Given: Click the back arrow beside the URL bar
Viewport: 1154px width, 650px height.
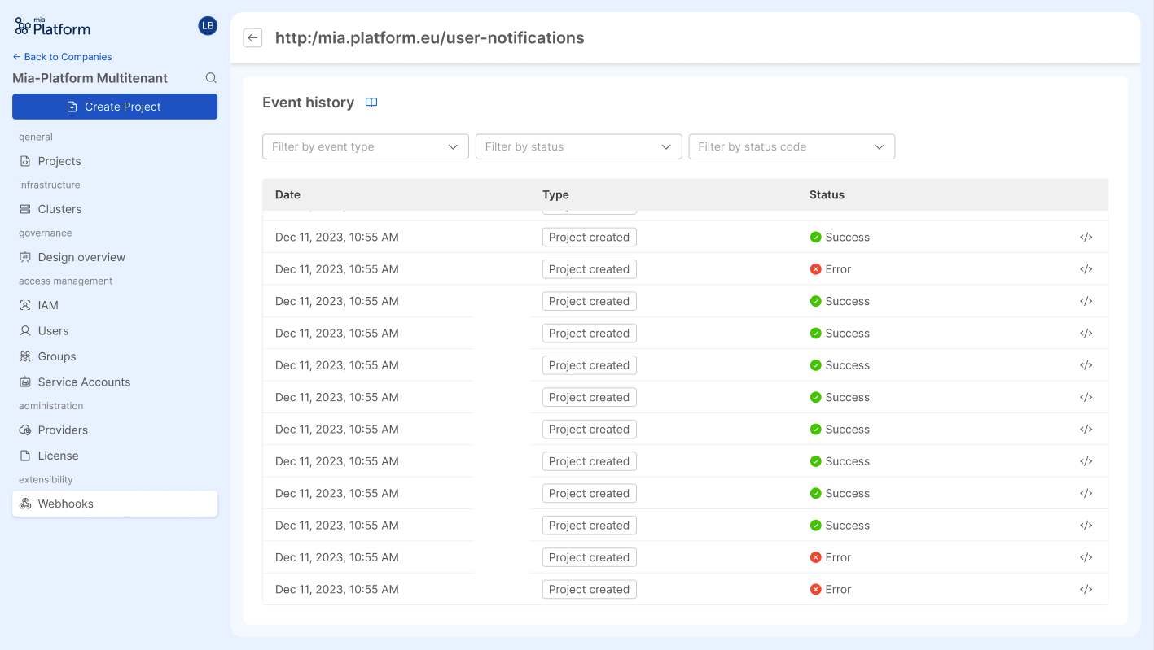Looking at the screenshot, I should (x=252, y=37).
